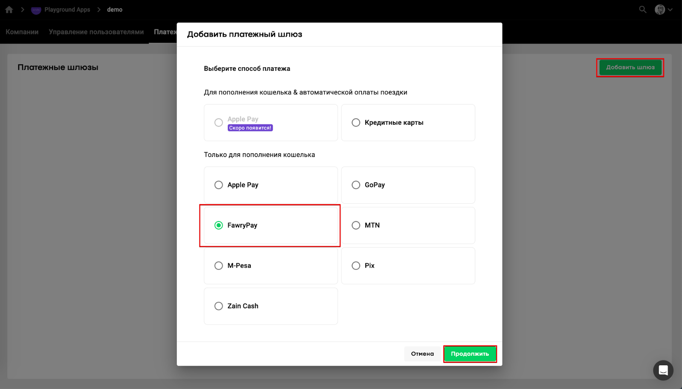Choose Zain Cash radio option
The width and height of the screenshot is (682, 389).
pyautogui.click(x=219, y=306)
